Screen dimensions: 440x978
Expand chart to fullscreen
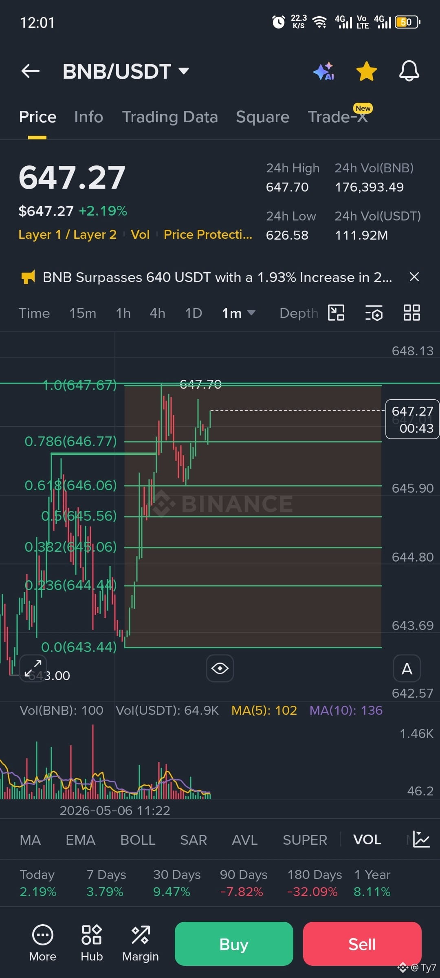[x=33, y=668]
